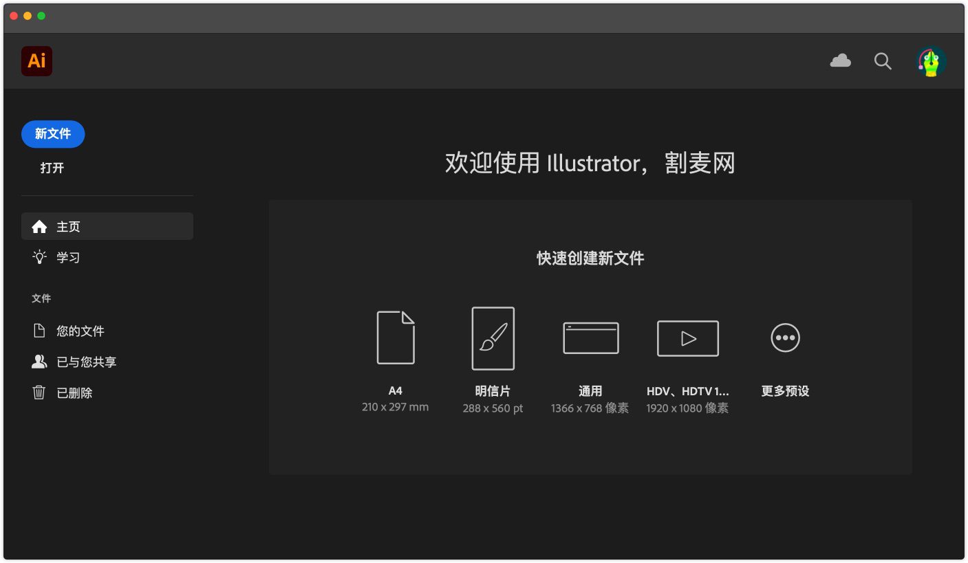Click the Adobe Illustrator Ai logo

click(x=36, y=61)
